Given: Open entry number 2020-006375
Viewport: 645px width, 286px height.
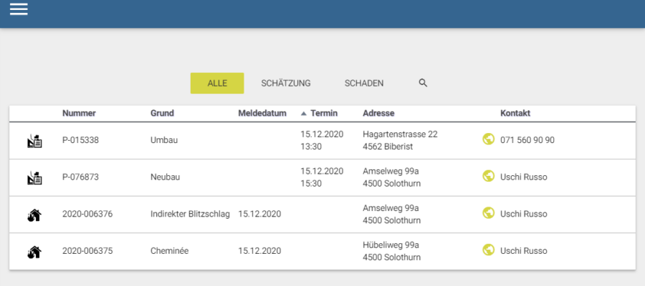Looking at the screenshot, I should tap(87, 251).
